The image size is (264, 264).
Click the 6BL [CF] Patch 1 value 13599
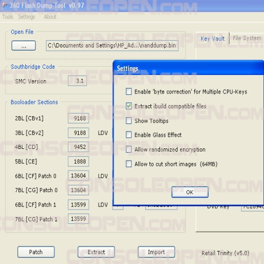pos(79,205)
